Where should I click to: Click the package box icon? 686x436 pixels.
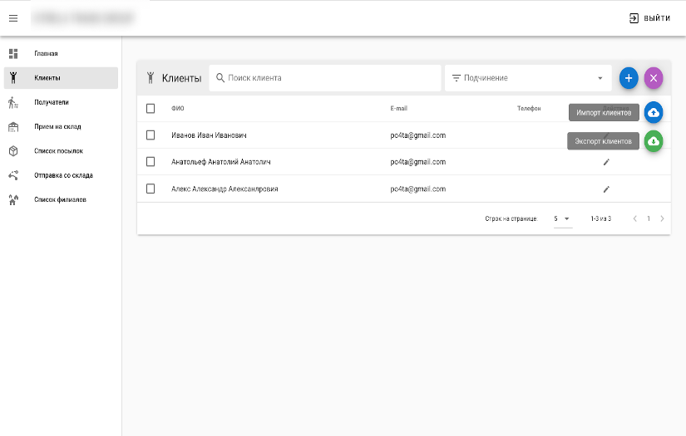[13, 150]
